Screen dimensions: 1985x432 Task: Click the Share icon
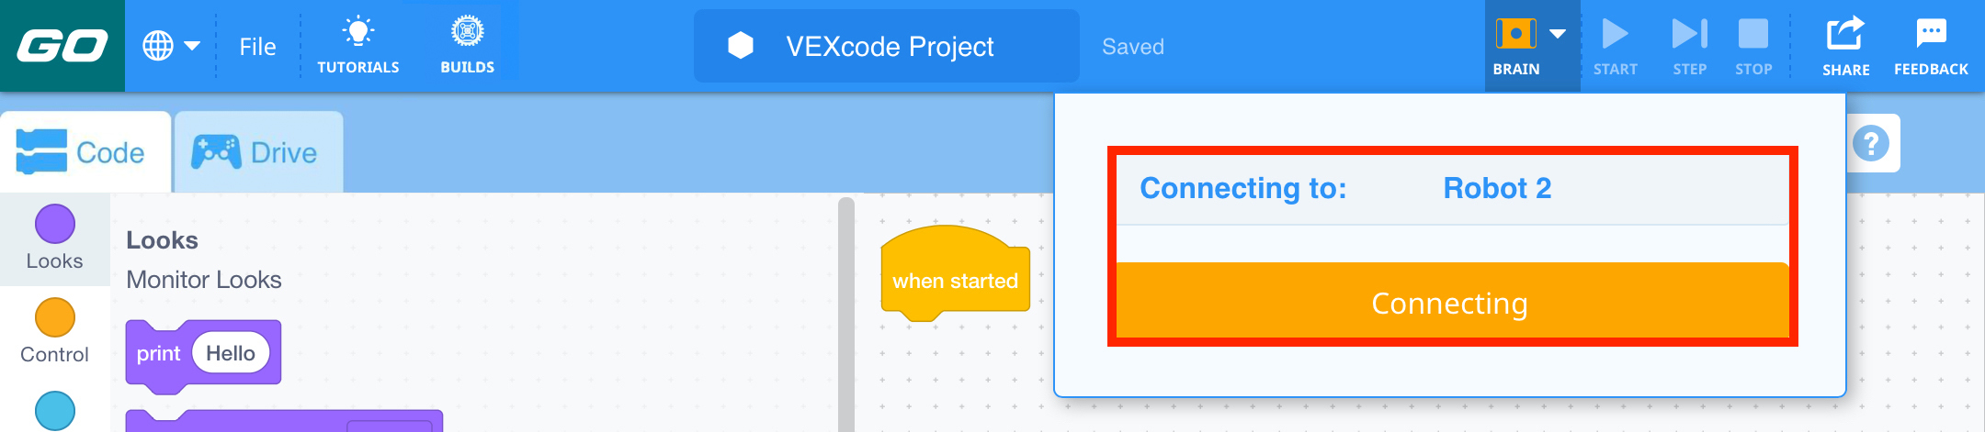tap(1845, 35)
